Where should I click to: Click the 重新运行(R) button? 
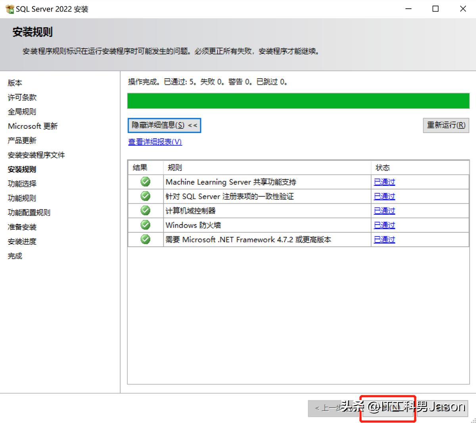point(446,125)
